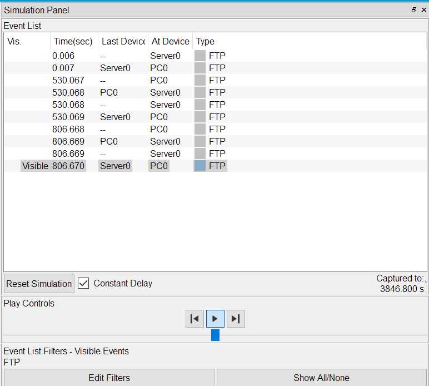Click PC0 At Device in 530.067 row
429x386 pixels.
point(159,80)
